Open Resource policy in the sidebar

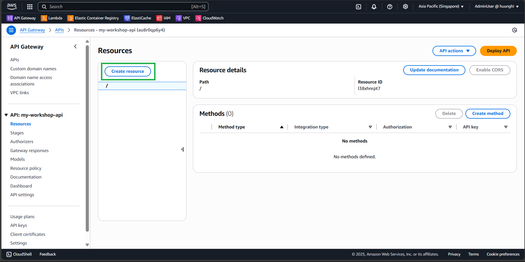26,168
